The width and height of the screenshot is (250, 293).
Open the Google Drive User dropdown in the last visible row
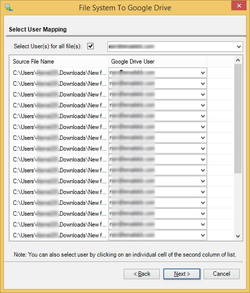pyautogui.click(x=203, y=235)
